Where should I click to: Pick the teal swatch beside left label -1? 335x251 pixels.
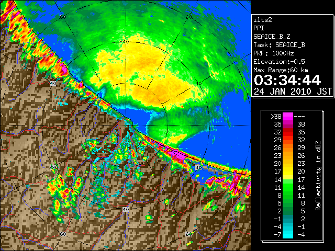coord(288,219)
